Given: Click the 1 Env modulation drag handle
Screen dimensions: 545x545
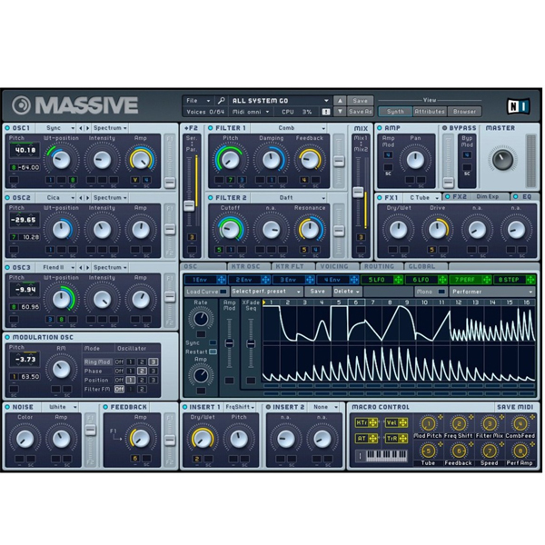Looking at the screenshot, I should click(221, 280).
